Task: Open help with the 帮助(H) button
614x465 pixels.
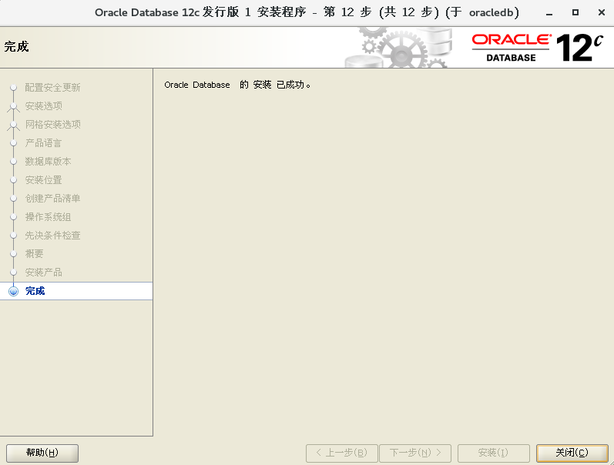Action: (42, 453)
